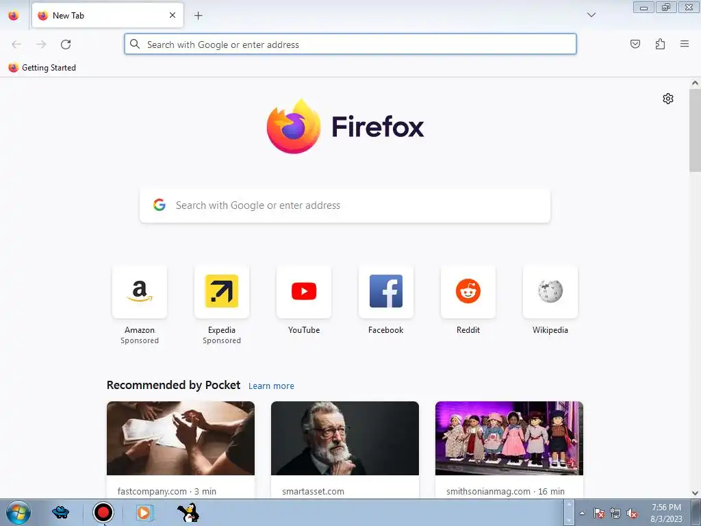Open the Getting Started bookmark
The width and height of the screenshot is (701, 526).
pyautogui.click(x=42, y=68)
